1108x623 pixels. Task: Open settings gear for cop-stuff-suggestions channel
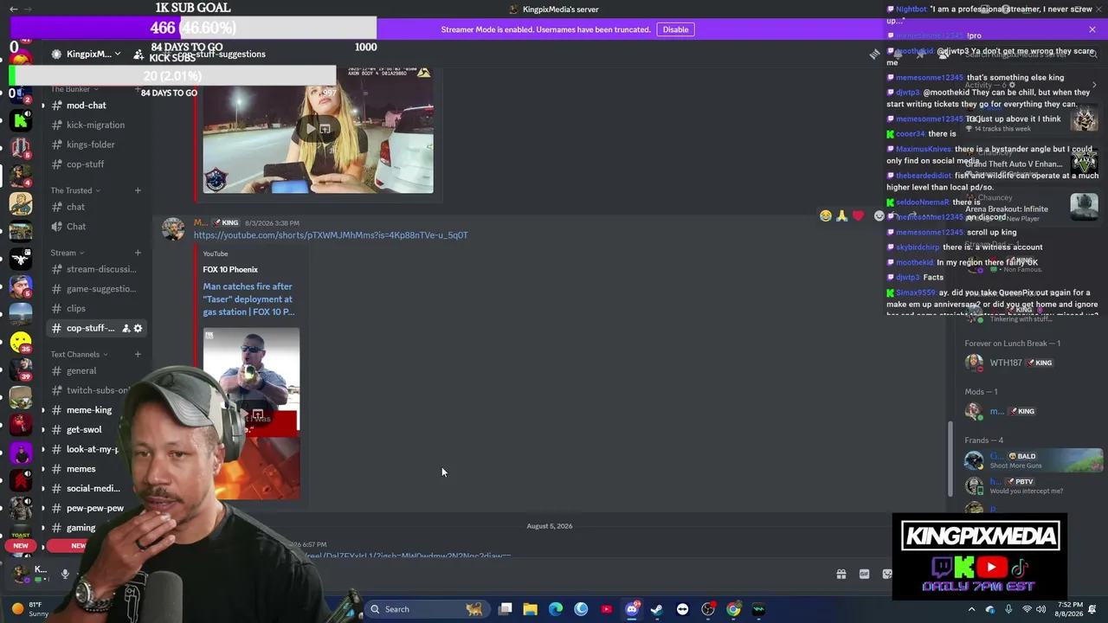point(138,328)
